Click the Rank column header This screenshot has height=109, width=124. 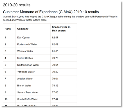tap(8, 29)
